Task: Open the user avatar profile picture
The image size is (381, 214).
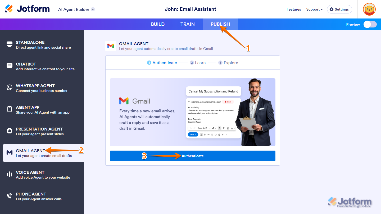Action: tap(369, 9)
